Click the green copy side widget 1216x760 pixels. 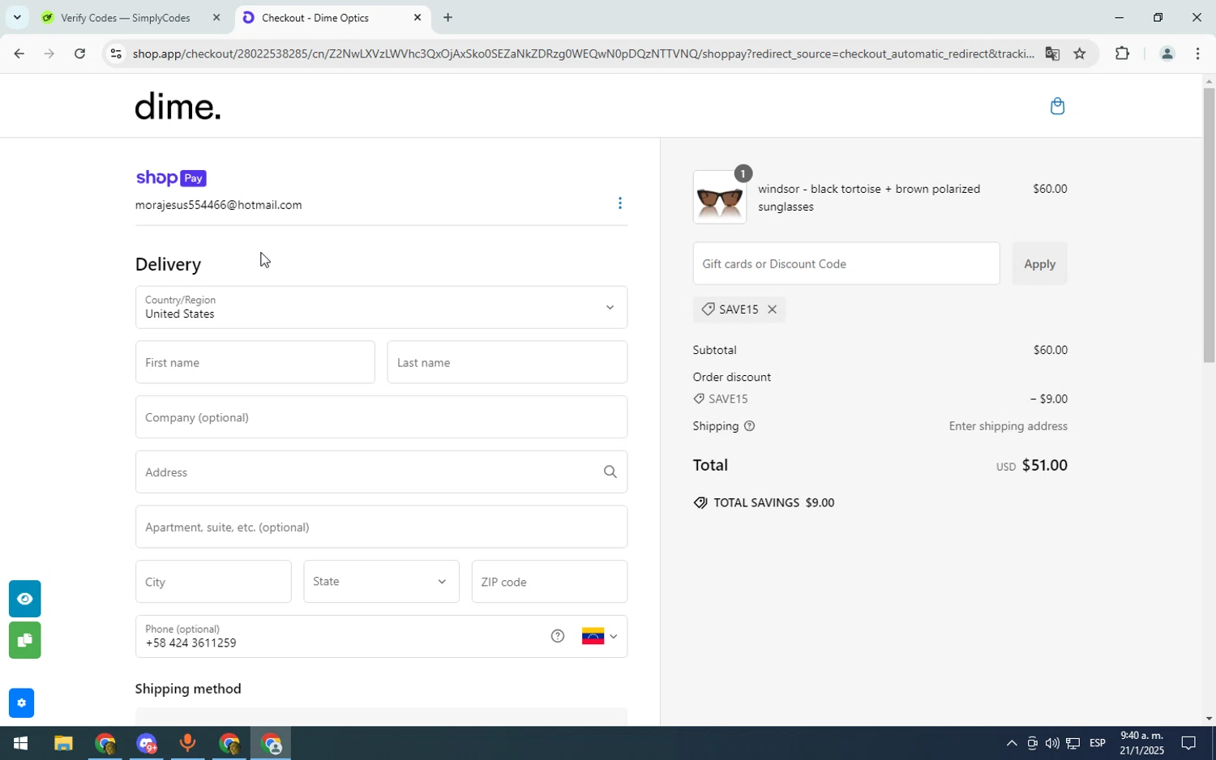[25, 640]
